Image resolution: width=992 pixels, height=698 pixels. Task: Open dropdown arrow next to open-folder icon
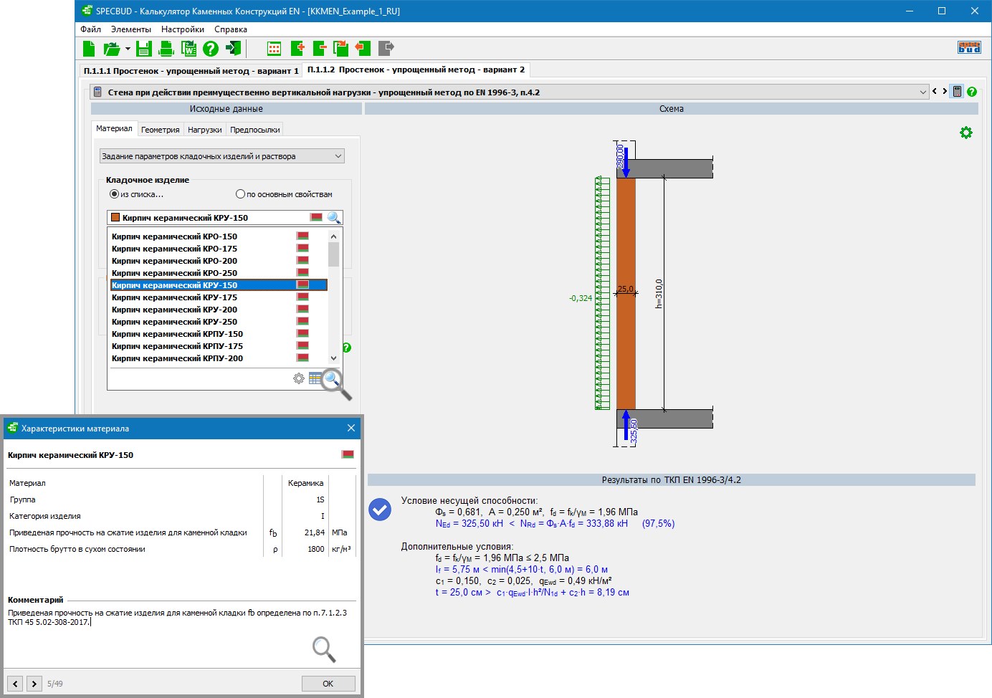[x=128, y=49]
